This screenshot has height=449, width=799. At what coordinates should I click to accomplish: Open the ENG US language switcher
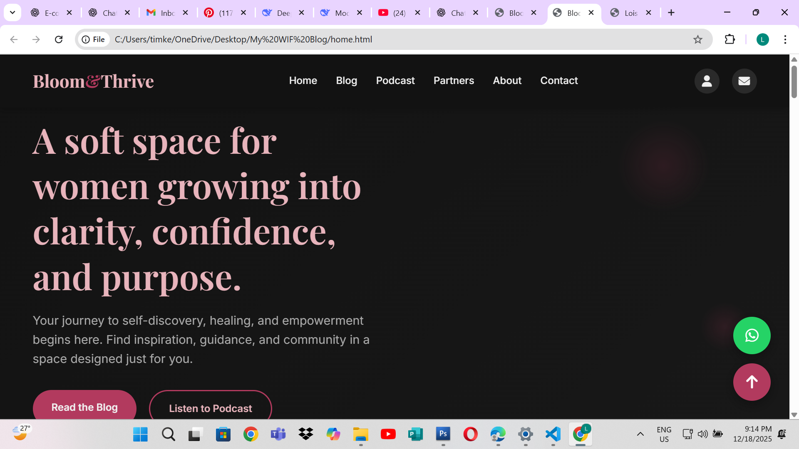(x=664, y=434)
